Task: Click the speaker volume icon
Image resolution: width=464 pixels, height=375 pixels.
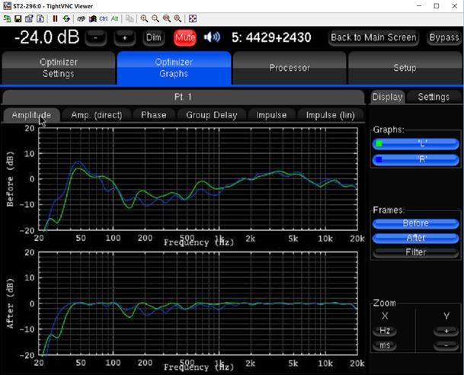Action: 211,37
